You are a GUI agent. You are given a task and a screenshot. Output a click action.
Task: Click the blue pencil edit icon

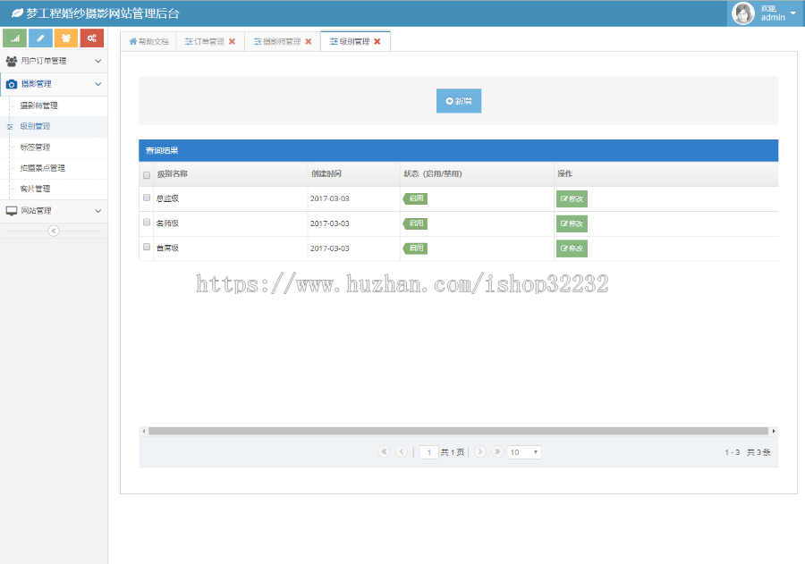point(40,38)
